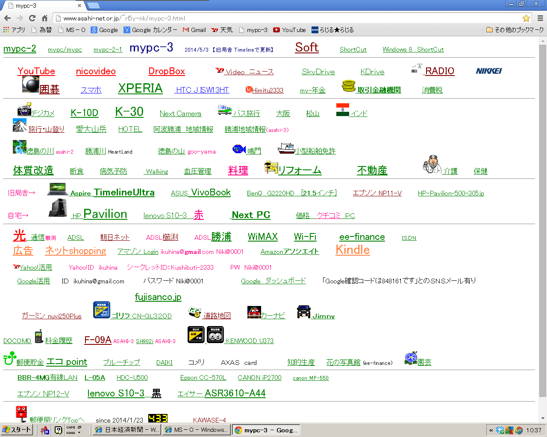Image resolution: width=547 pixels, height=437 pixels.
Task: Click the boat icon for 小型船舶免許
Action: tap(286, 149)
